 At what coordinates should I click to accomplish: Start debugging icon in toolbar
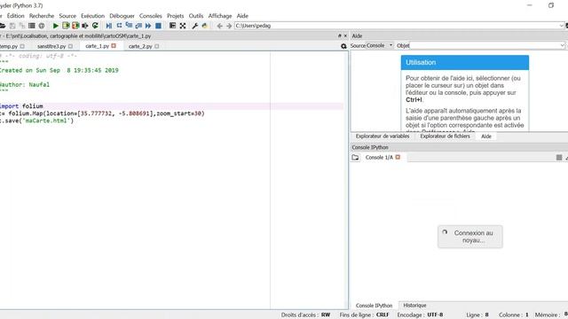pyautogui.click(x=108, y=26)
